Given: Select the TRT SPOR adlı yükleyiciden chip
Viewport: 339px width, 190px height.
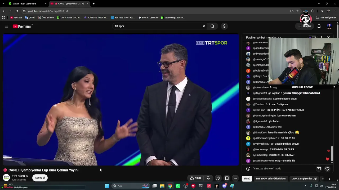Looking at the screenshot, I should (271, 179).
